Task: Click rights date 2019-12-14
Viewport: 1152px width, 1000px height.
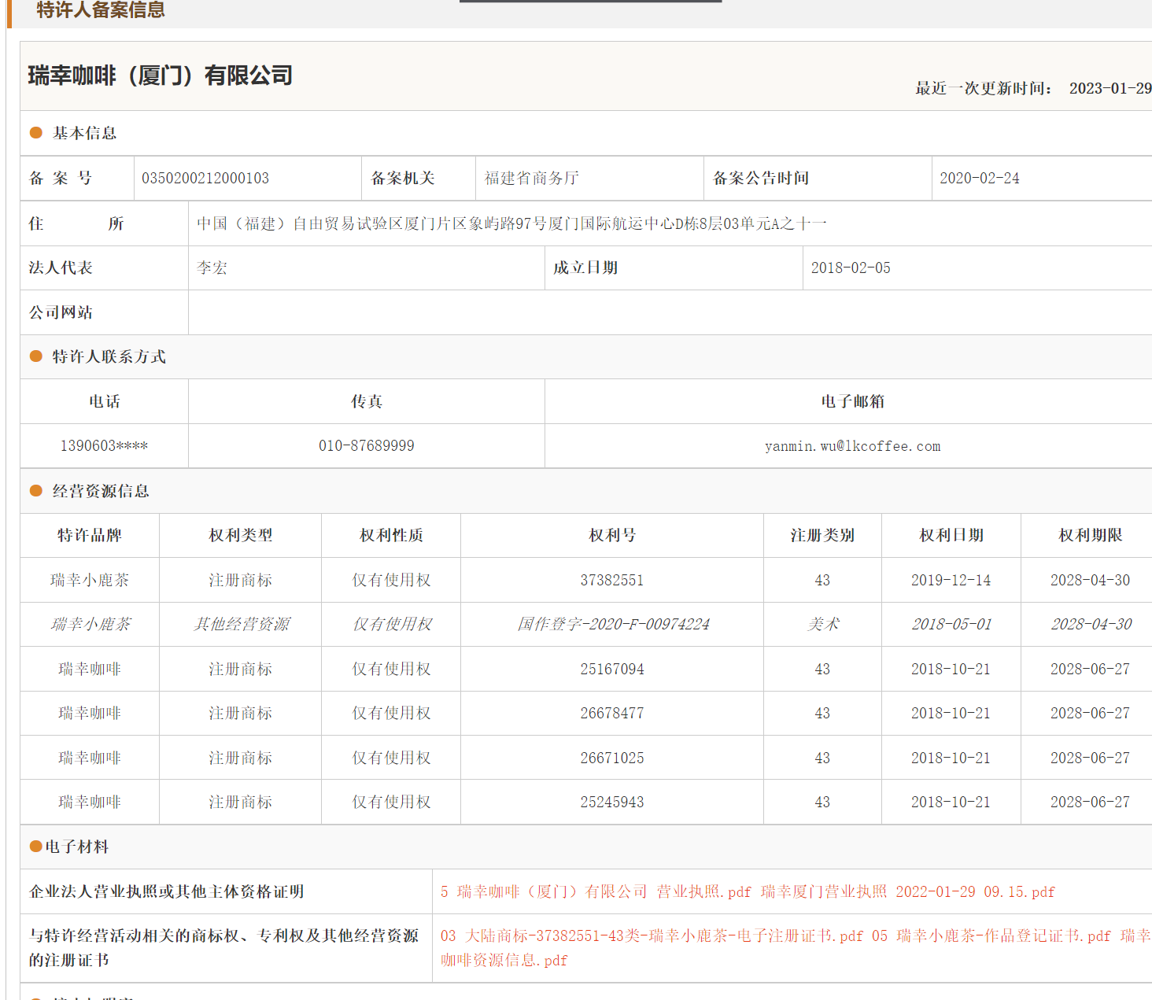Action: [x=951, y=580]
